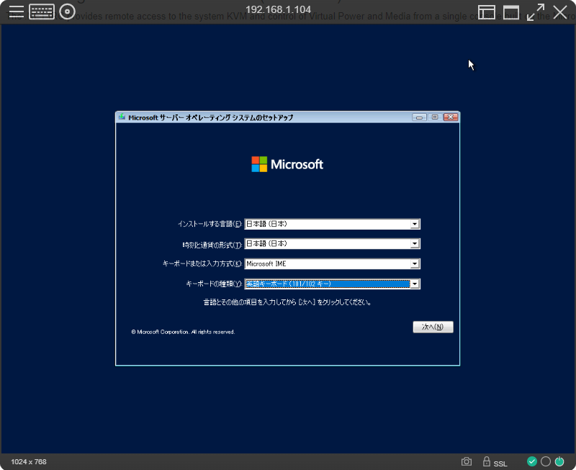The width and height of the screenshot is (576, 470).
Task: Click the 192.168.1.104 address title
Action: point(278,9)
